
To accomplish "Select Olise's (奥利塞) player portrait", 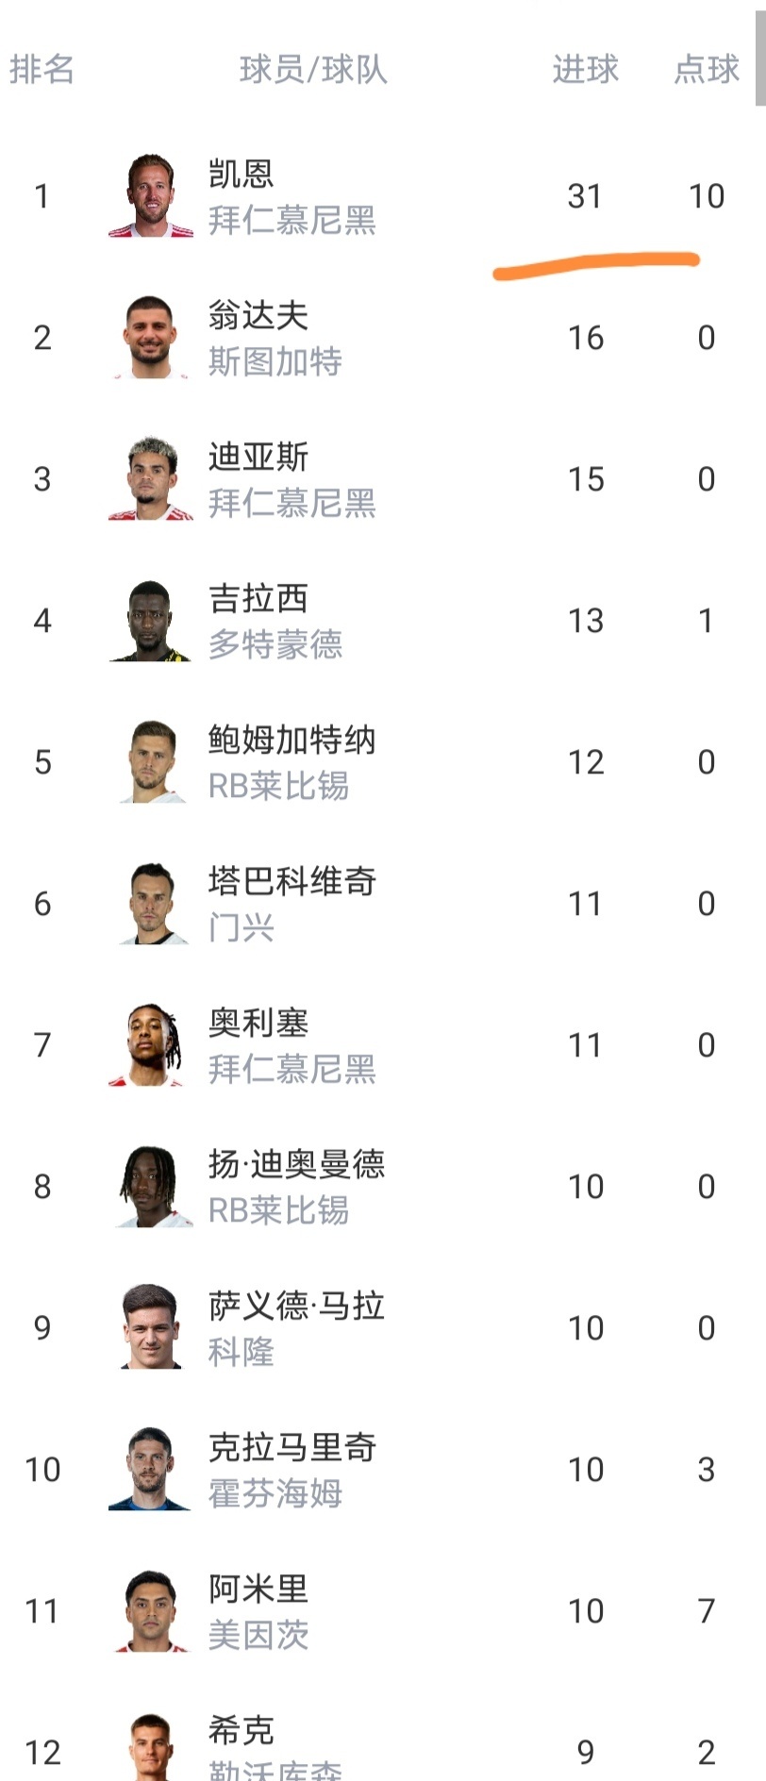I will [151, 1044].
